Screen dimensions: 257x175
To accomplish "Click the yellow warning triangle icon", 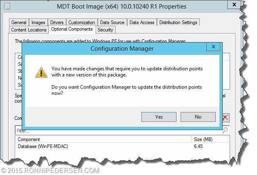I will [x=41, y=72].
